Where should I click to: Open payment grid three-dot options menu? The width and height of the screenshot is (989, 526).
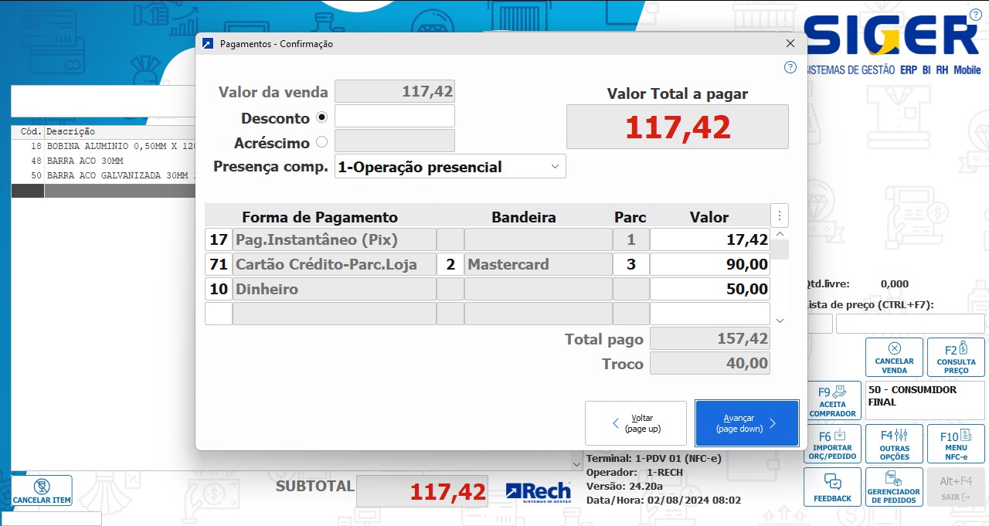point(780,215)
